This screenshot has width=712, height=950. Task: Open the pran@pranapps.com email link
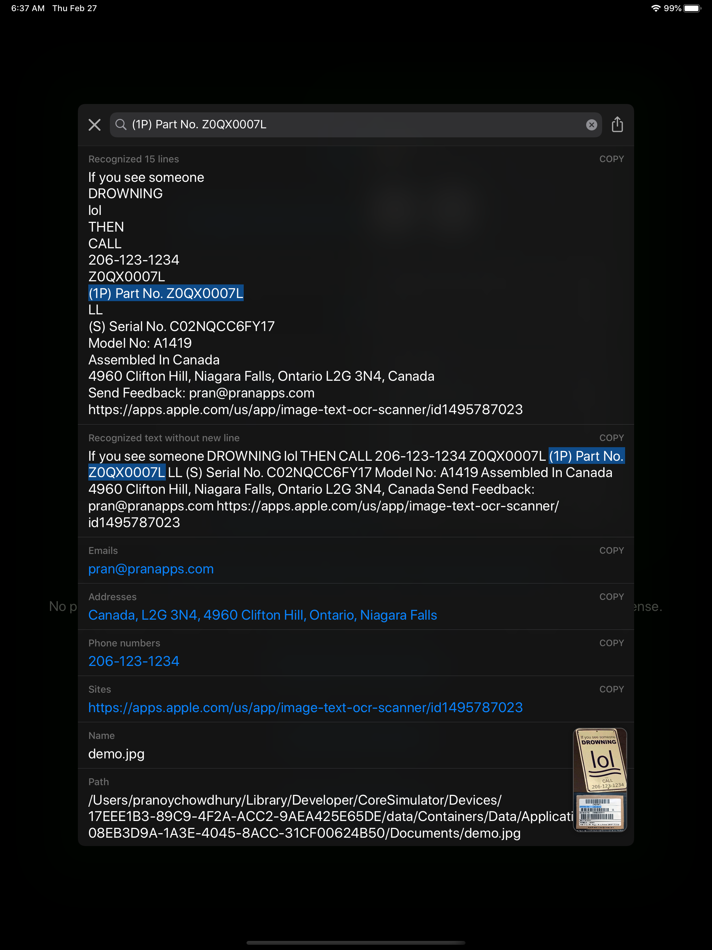(151, 569)
